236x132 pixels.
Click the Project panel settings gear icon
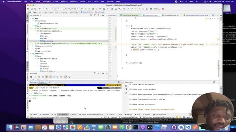(x=103, y=15)
